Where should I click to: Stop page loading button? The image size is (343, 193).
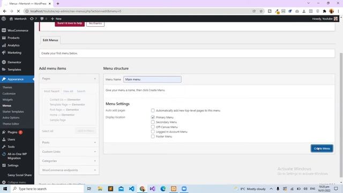(18, 11)
